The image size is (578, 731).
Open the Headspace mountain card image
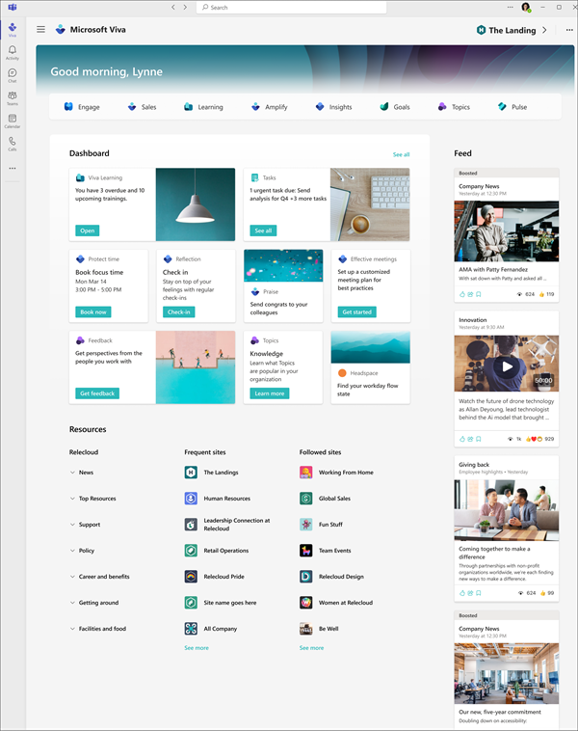370,347
